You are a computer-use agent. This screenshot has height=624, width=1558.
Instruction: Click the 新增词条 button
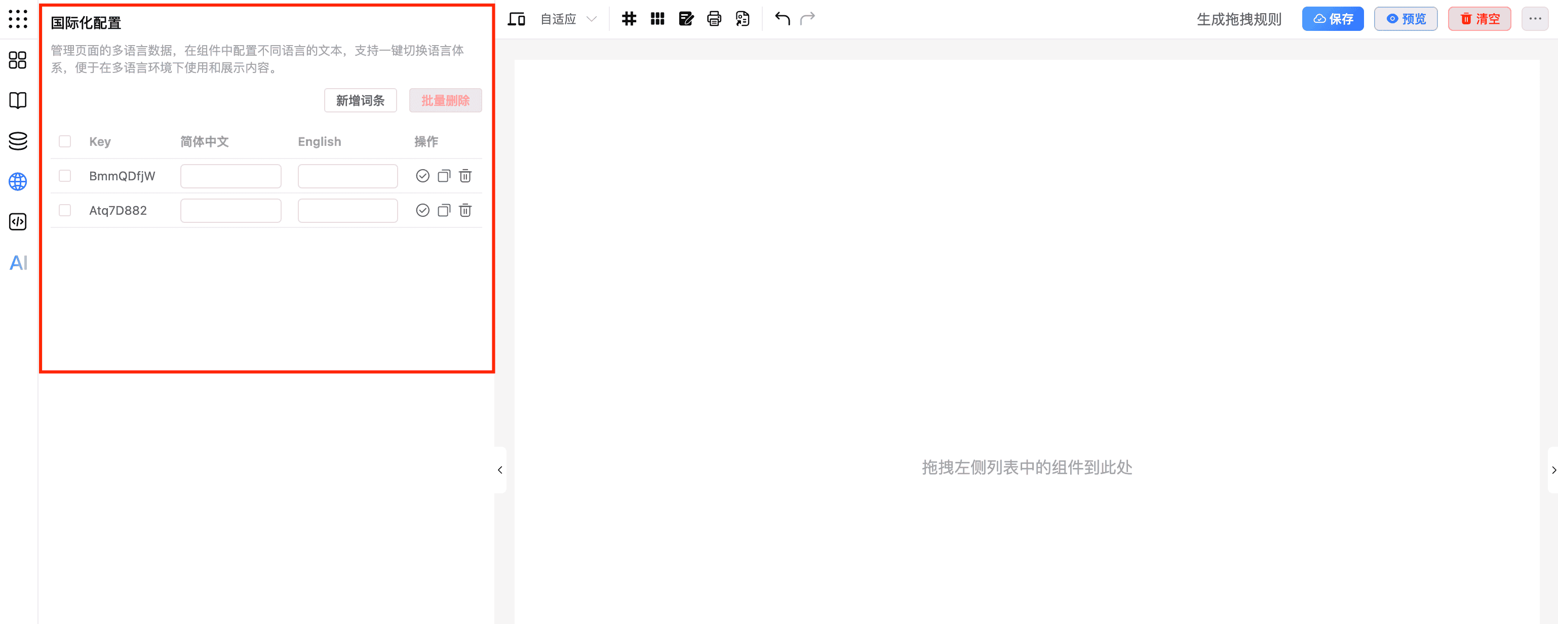pos(361,100)
